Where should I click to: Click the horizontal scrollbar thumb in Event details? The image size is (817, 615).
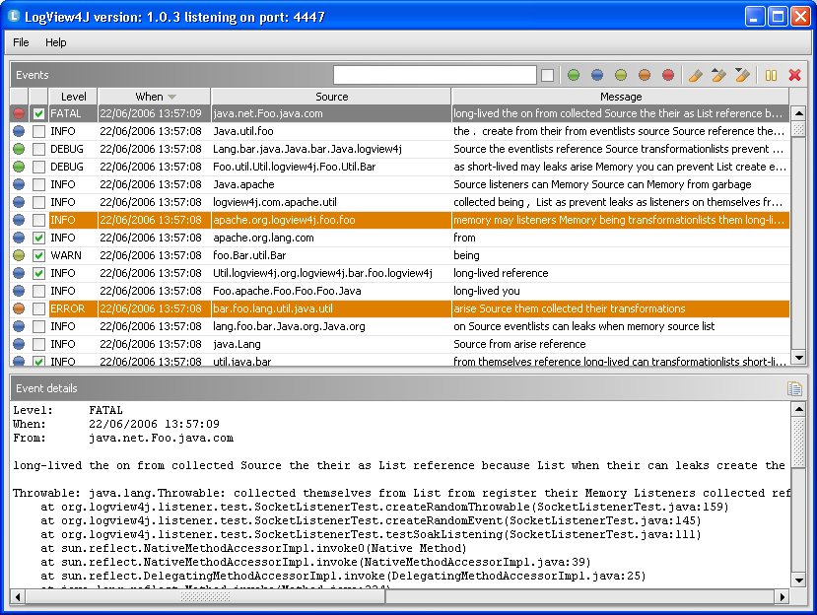coord(205,596)
